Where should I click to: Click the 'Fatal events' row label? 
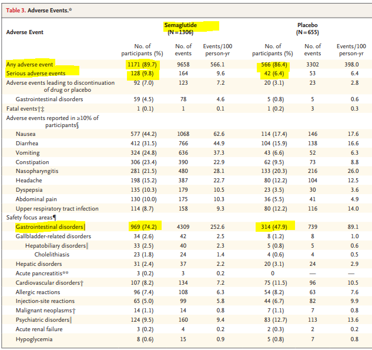point(25,109)
